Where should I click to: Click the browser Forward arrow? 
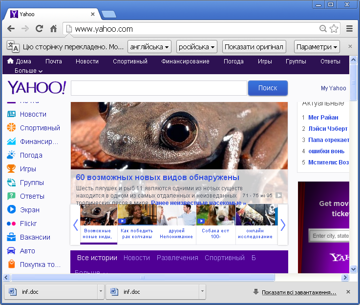25,29
